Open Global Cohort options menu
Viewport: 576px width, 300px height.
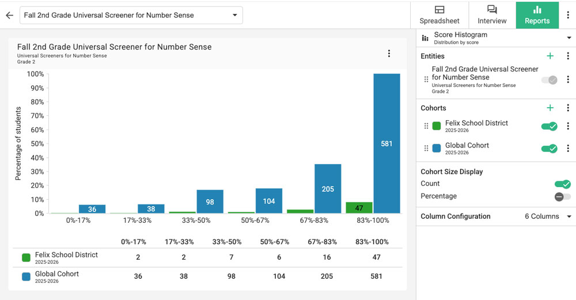point(568,149)
